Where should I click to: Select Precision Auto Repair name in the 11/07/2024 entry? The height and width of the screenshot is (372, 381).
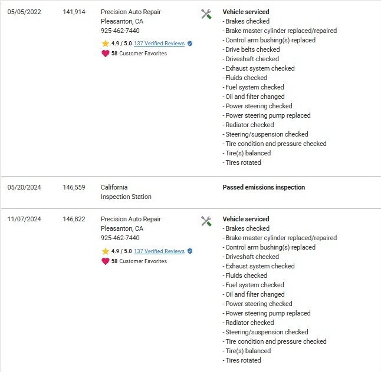130,219
